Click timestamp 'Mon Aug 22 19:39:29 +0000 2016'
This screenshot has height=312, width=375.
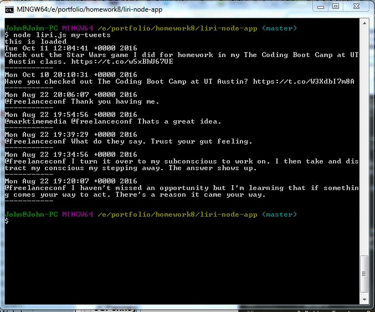coord(71,135)
